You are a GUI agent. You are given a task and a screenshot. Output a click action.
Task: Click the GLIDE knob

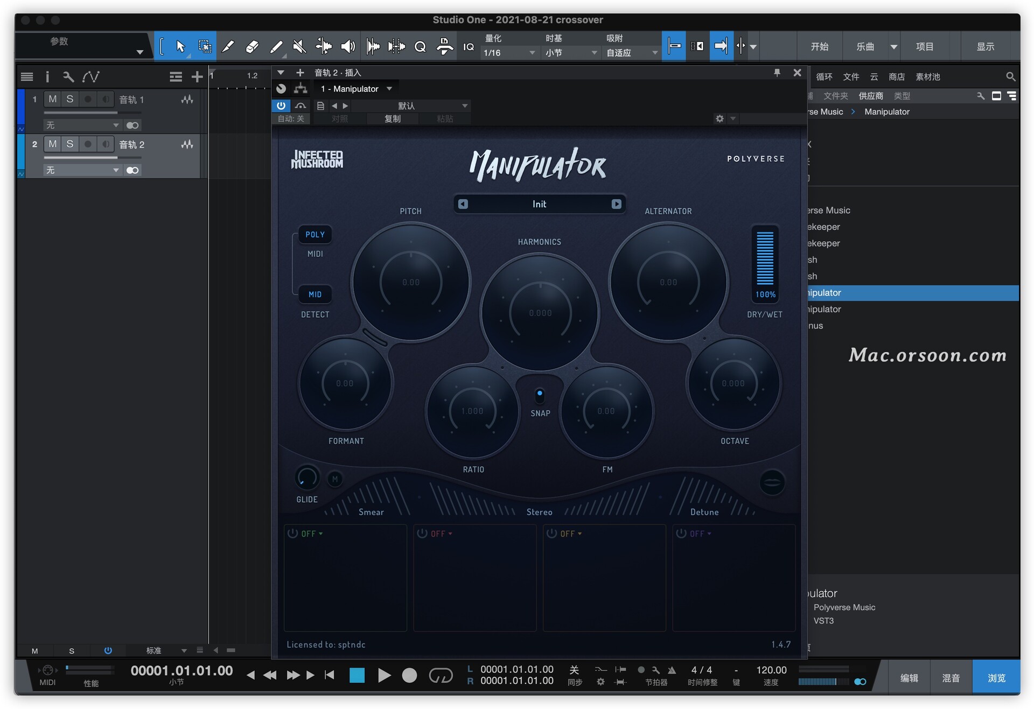point(307,478)
